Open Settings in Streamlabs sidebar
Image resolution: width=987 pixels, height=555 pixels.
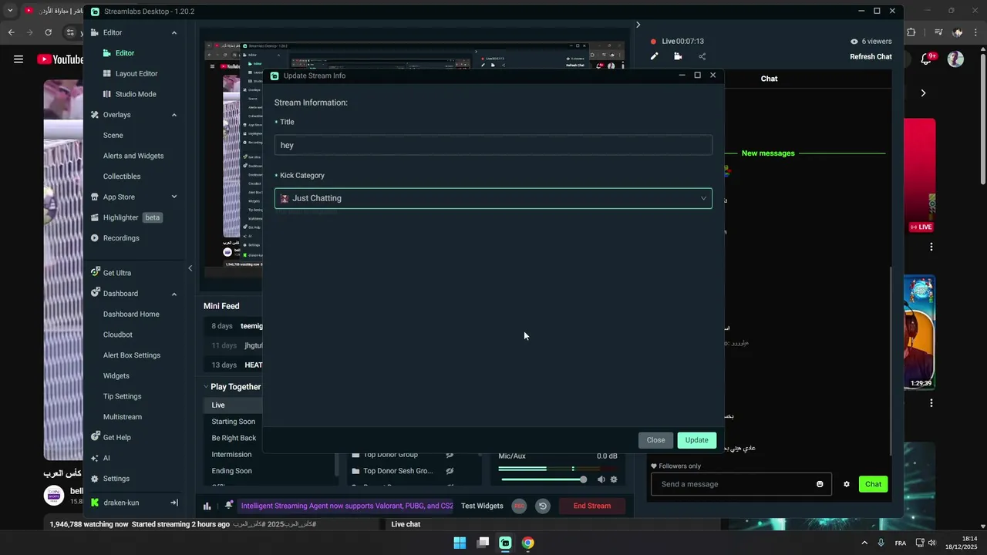116,479
